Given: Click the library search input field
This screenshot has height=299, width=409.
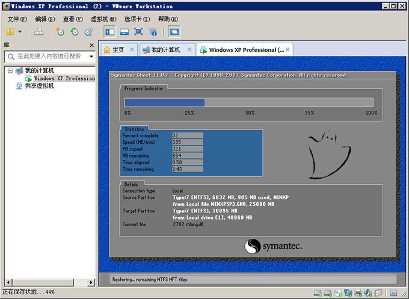Looking at the screenshot, I should [49, 57].
